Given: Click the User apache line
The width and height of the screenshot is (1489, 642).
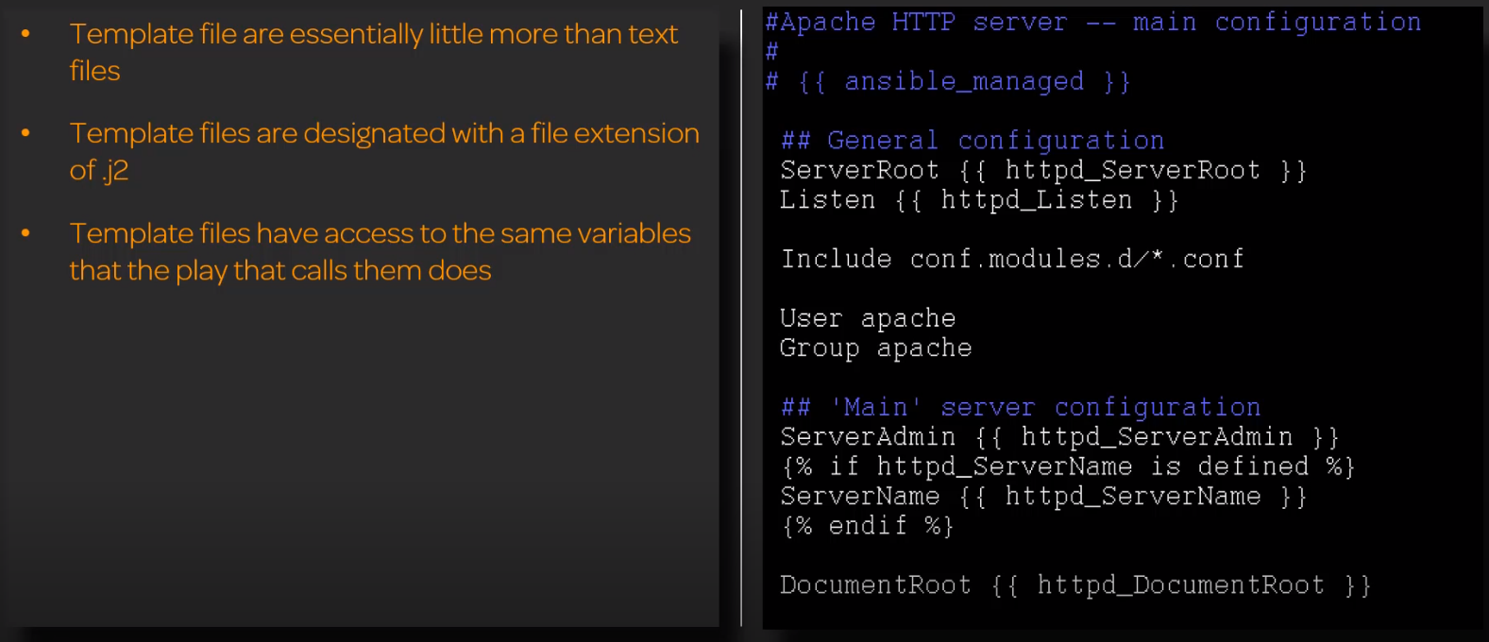Looking at the screenshot, I should click(868, 318).
